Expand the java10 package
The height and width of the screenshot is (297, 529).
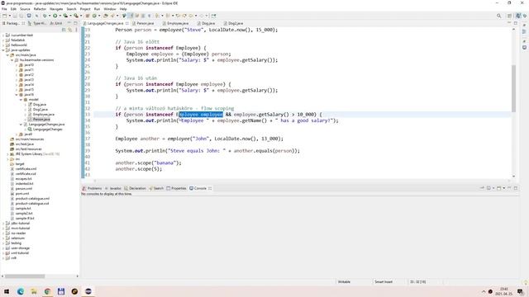coord(17,64)
